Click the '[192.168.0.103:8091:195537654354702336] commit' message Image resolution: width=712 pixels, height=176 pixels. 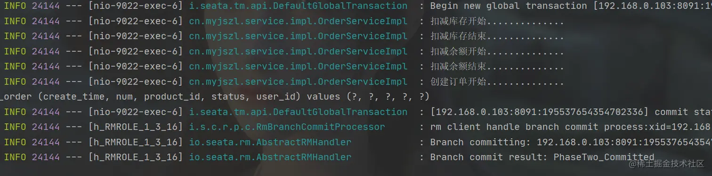coord(571,112)
